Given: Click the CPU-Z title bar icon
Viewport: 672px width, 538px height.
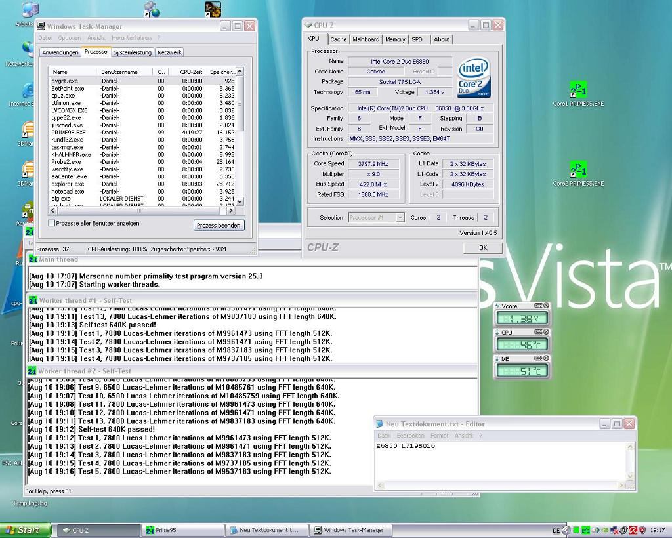Looking at the screenshot, I should click(x=308, y=26).
